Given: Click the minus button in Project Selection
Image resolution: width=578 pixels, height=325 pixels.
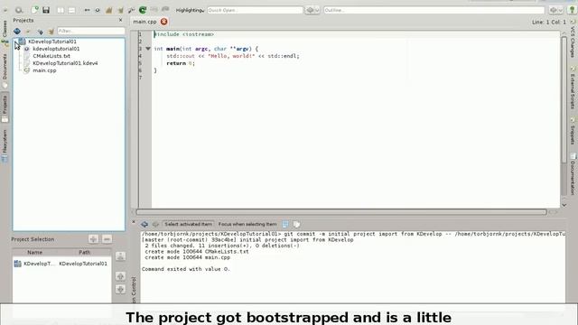Looking at the screenshot, I should [107, 239].
